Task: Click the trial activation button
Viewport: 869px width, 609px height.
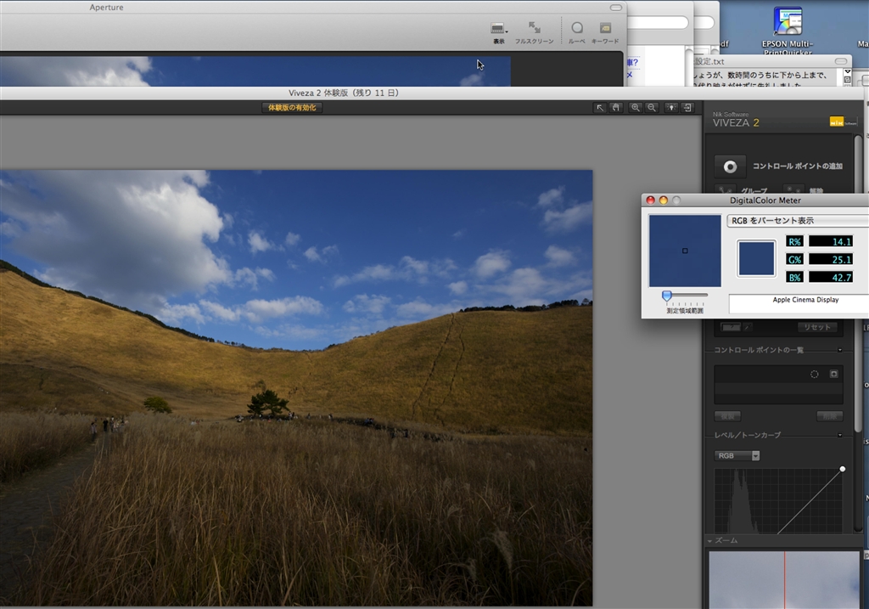Action: [x=292, y=108]
